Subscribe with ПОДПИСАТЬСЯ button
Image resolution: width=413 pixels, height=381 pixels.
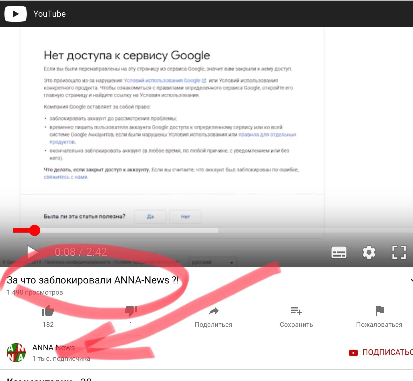tap(381, 352)
